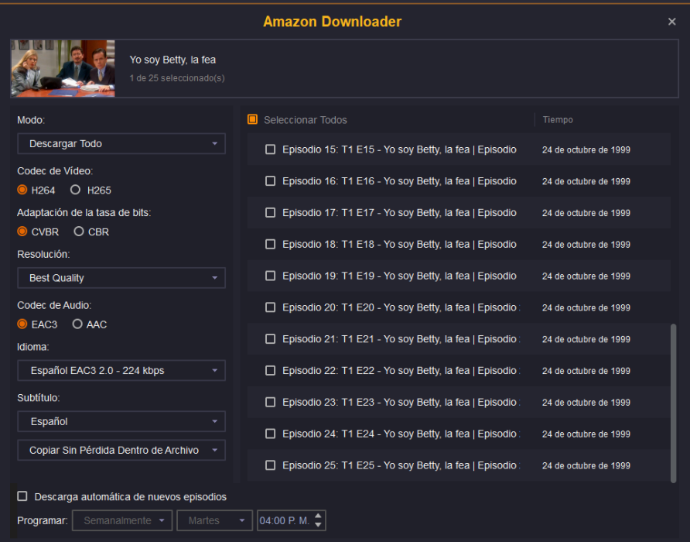Select Episodio 25 checkbox

(270, 465)
